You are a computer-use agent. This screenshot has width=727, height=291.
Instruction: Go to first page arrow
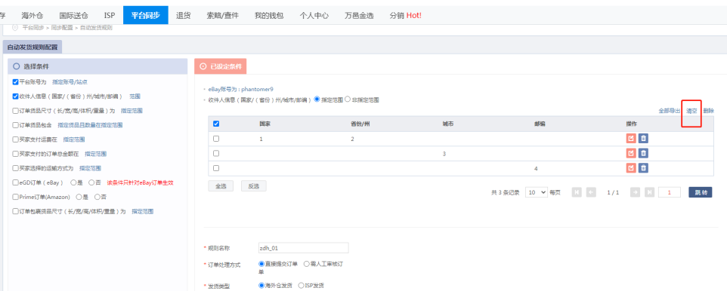(x=577, y=192)
